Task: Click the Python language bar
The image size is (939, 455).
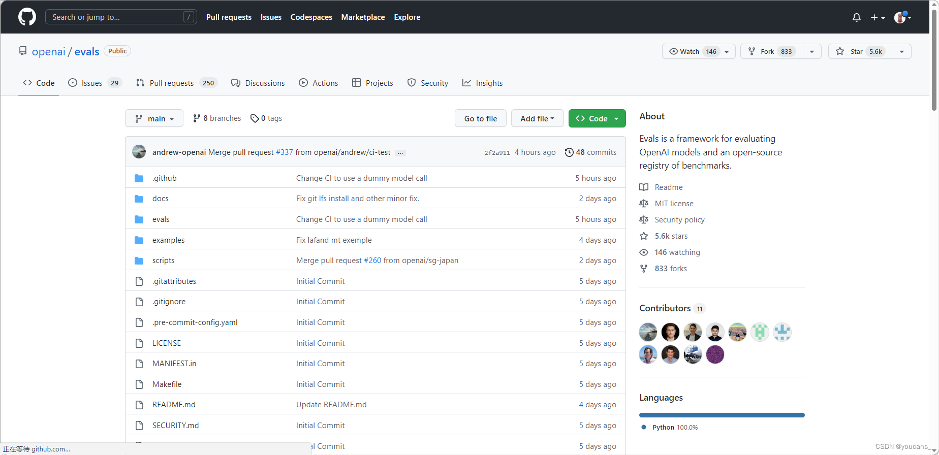Action: pos(722,415)
